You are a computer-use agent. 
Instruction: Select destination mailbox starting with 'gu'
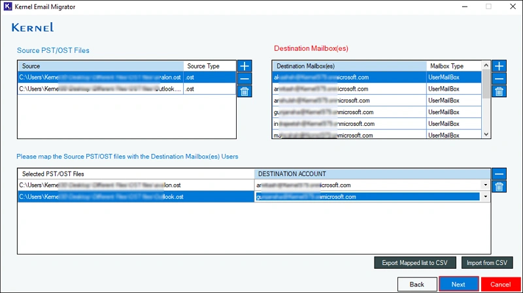(x=349, y=112)
